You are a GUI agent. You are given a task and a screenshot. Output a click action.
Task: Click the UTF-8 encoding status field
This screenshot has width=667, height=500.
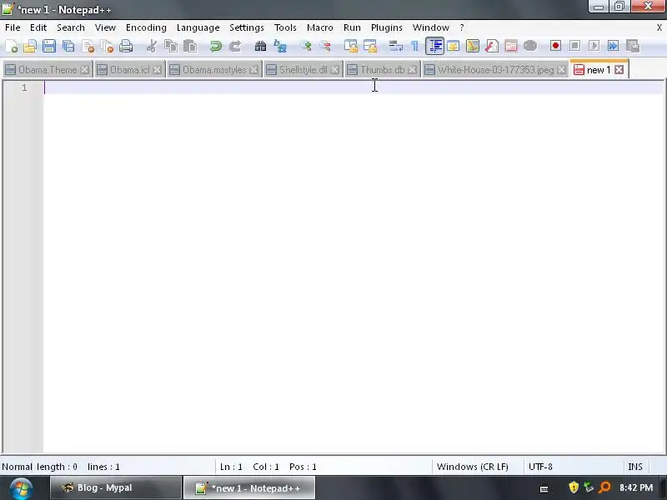(x=573, y=467)
